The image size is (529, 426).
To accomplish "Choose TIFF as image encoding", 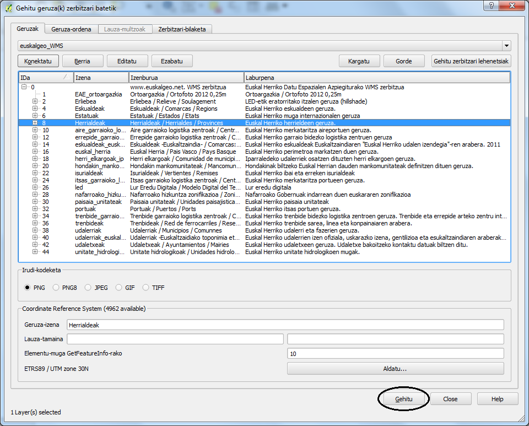I will click(146, 287).
